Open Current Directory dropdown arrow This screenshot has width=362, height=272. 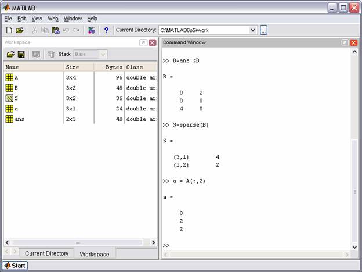point(253,30)
